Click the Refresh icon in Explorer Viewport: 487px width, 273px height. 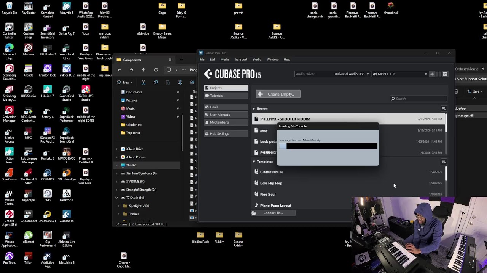coord(156,70)
